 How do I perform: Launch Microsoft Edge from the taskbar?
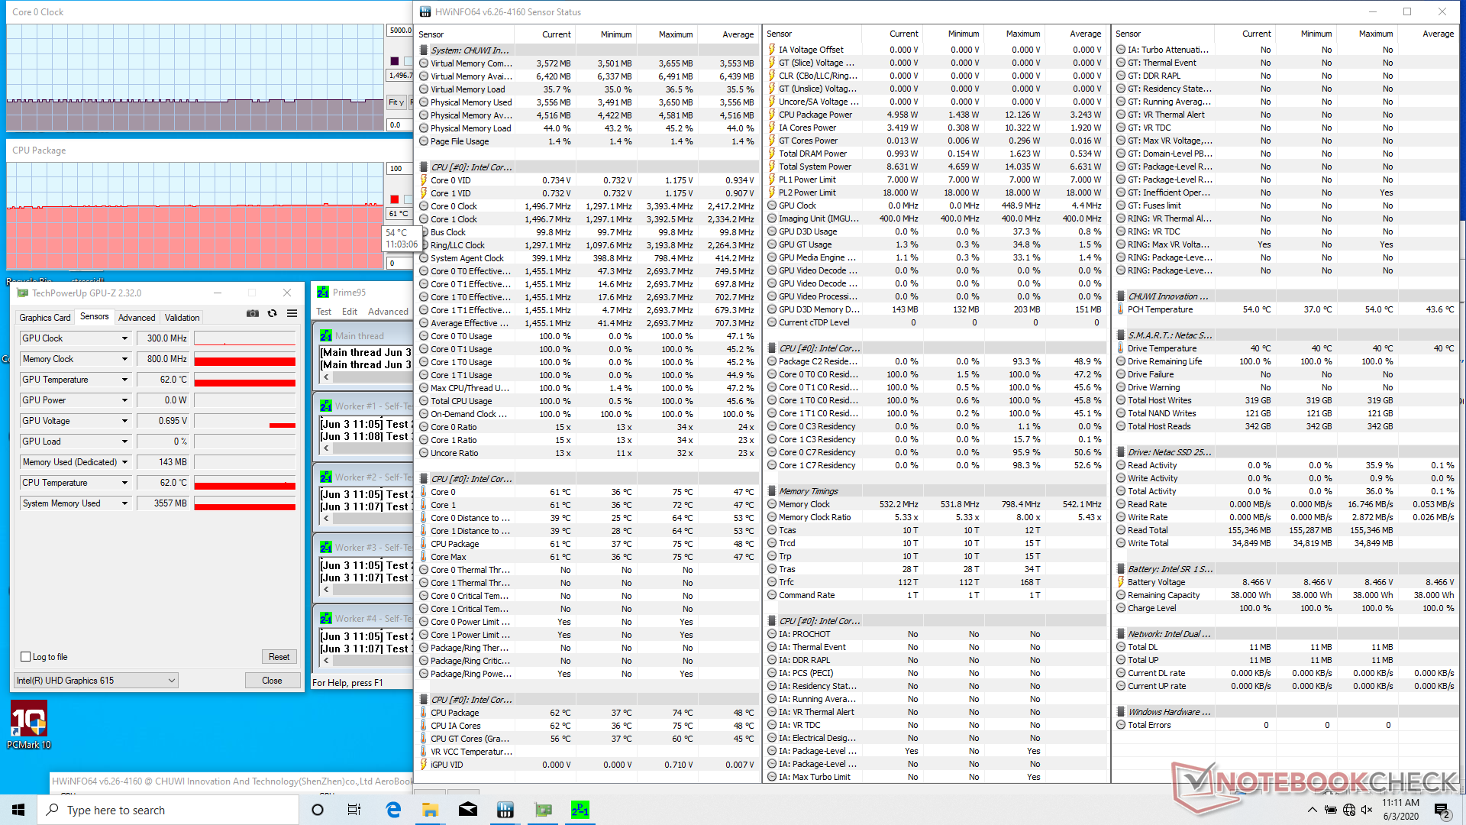click(x=393, y=810)
